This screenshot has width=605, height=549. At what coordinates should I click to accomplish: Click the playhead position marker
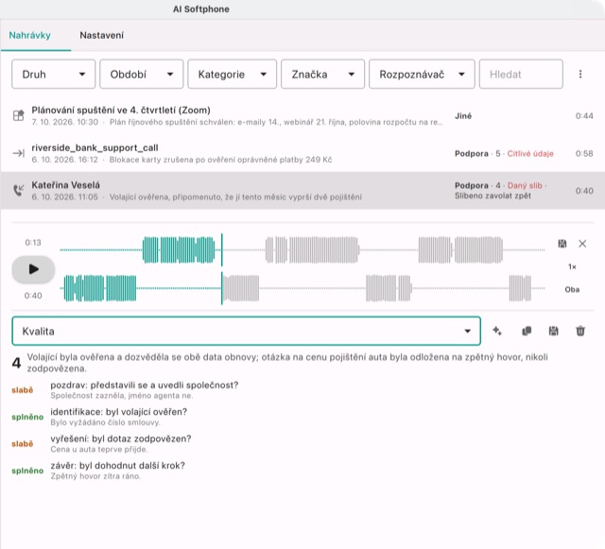pyautogui.click(x=222, y=269)
